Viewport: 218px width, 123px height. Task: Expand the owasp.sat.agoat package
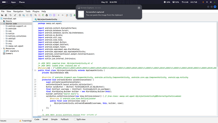[4, 46]
